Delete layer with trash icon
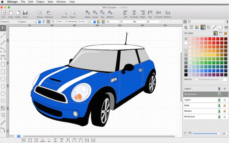Image resolution: width=229 pixels, height=143 pixels. click(219, 89)
